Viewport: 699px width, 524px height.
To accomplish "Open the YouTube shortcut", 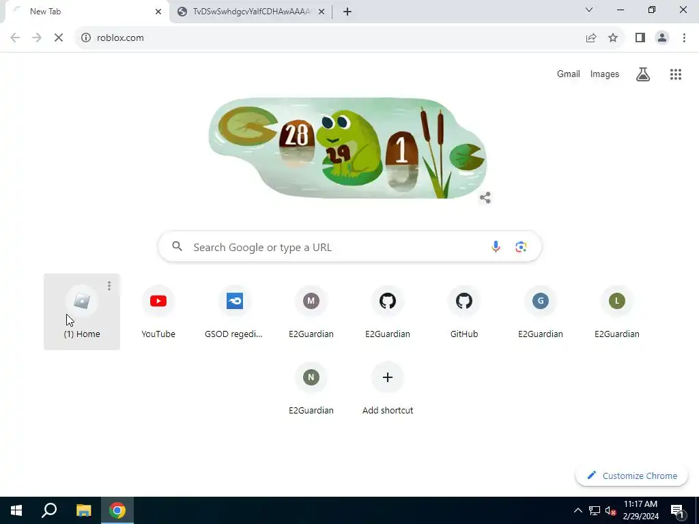I will pos(158,311).
